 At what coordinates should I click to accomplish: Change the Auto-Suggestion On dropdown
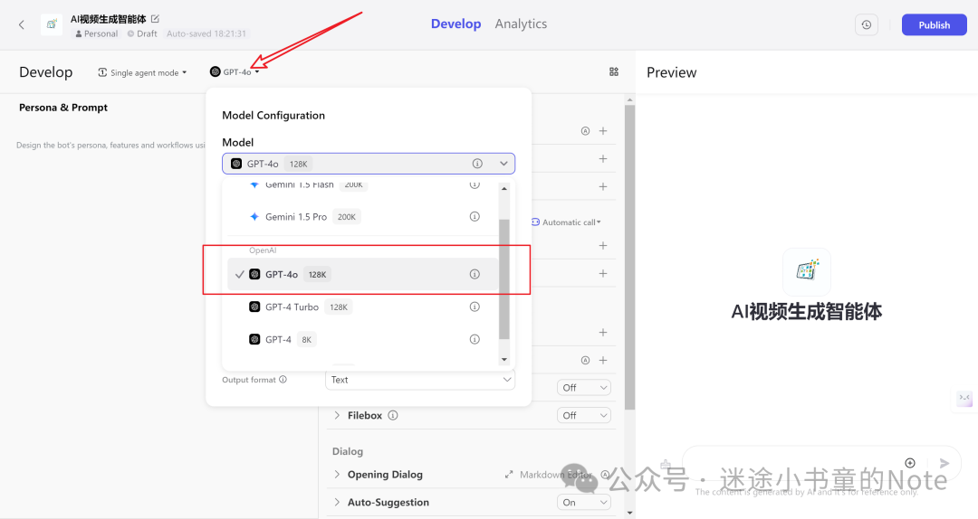click(x=584, y=502)
